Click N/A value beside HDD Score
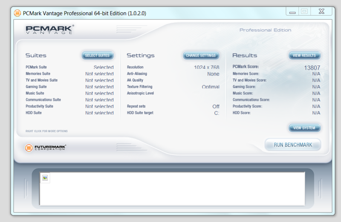This screenshot has width=341, height=222. 316,113
